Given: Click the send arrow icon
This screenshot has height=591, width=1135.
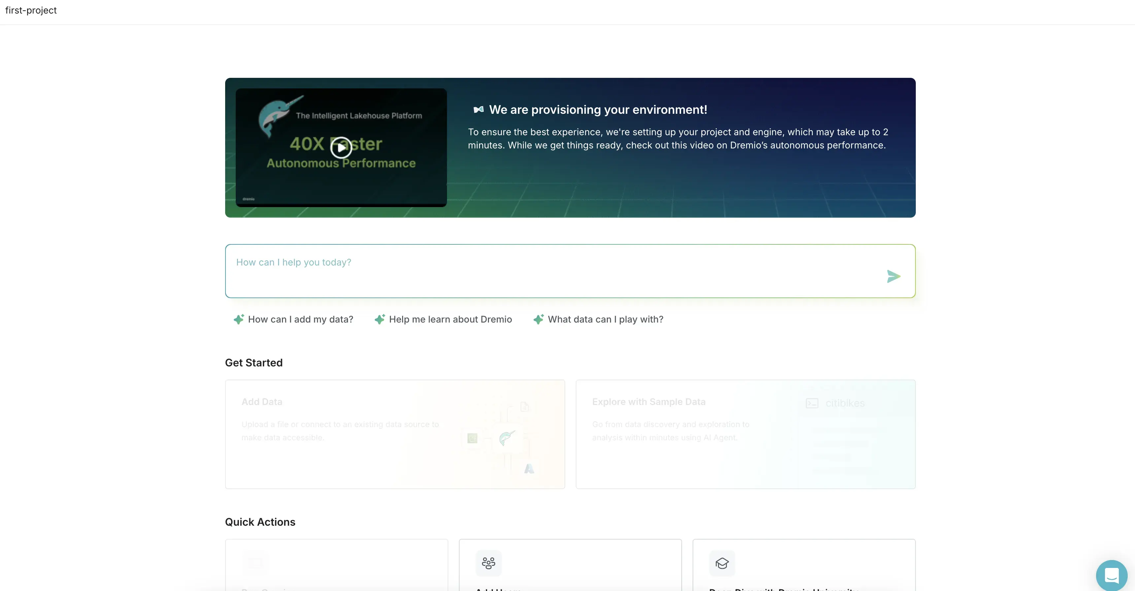Looking at the screenshot, I should (x=894, y=276).
